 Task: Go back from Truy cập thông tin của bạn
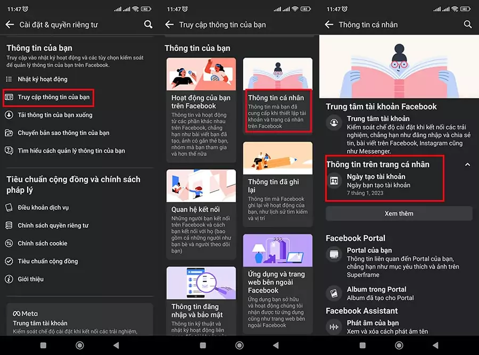coord(169,24)
